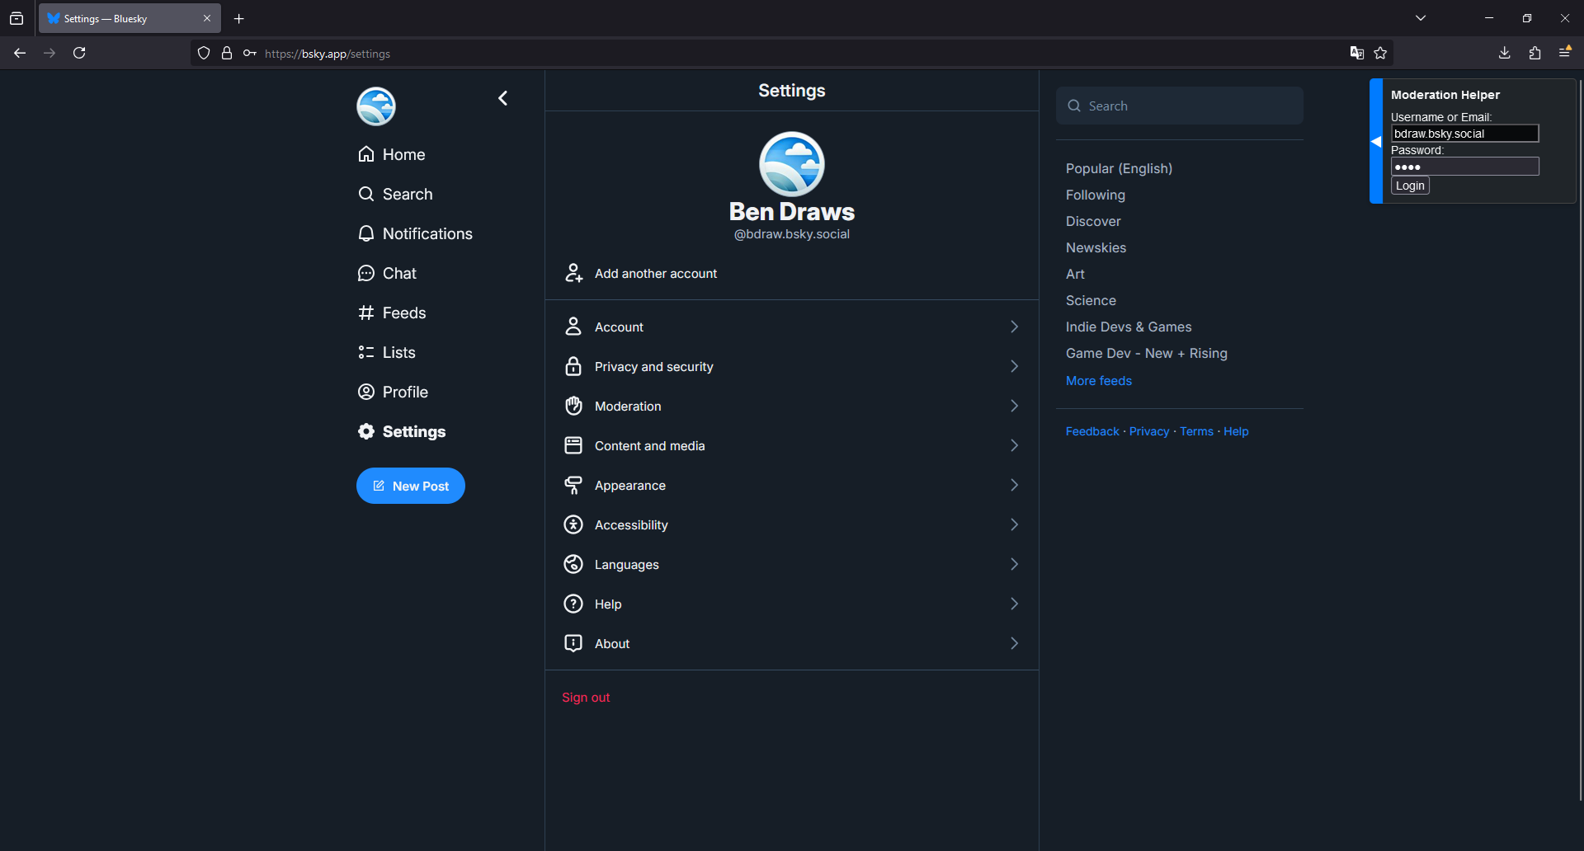Open Lists in the sidebar
Image resolution: width=1584 pixels, height=851 pixels.
click(x=386, y=352)
